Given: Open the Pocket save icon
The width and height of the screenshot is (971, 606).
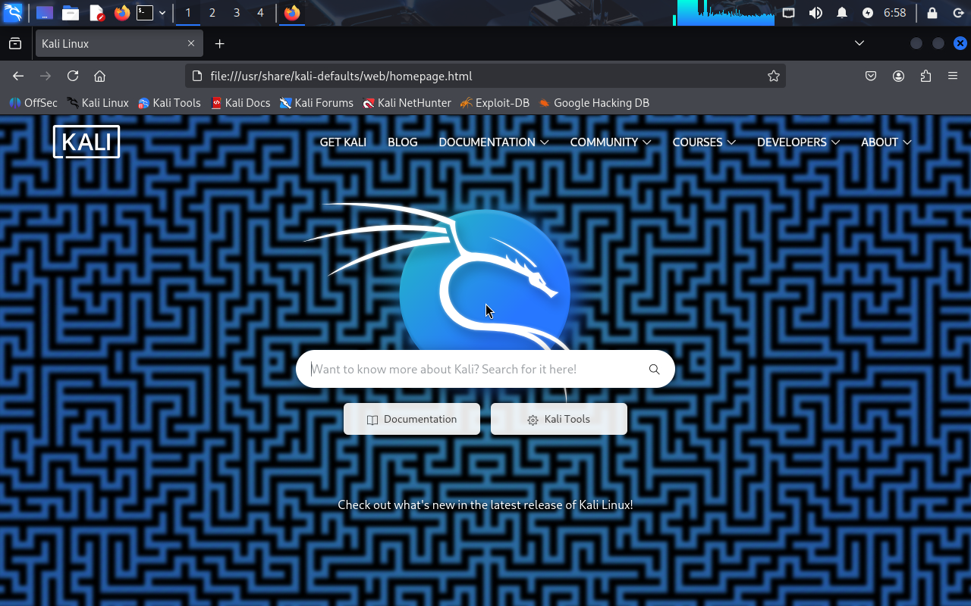Looking at the screenshot, I should [x=872, y=76].
